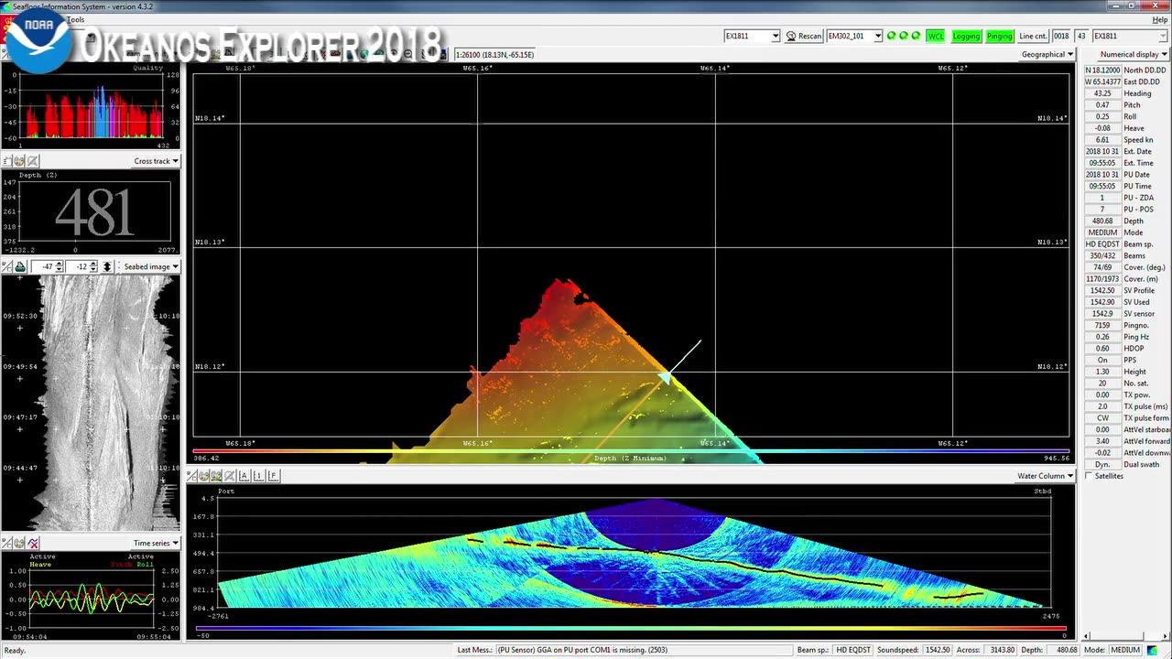
Task: Click the Depth (Z Minimum) color scale bar
Action: (630, 451)
